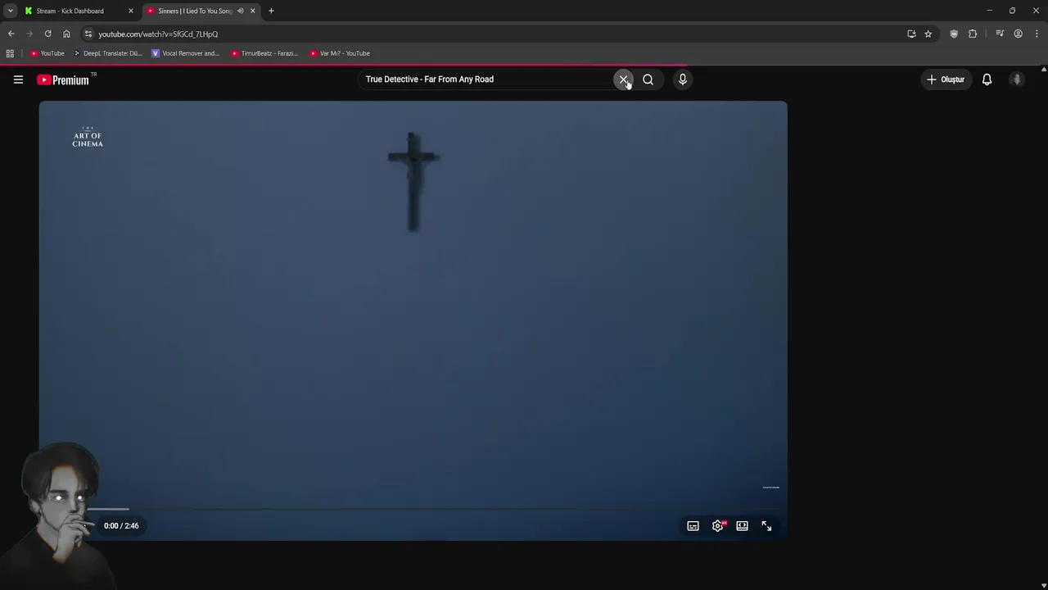Image resolution: width=1048 pixels, height=590 pixels.
Task: Open the apps grid in bookmarks bar
Action: coord(10,53)
